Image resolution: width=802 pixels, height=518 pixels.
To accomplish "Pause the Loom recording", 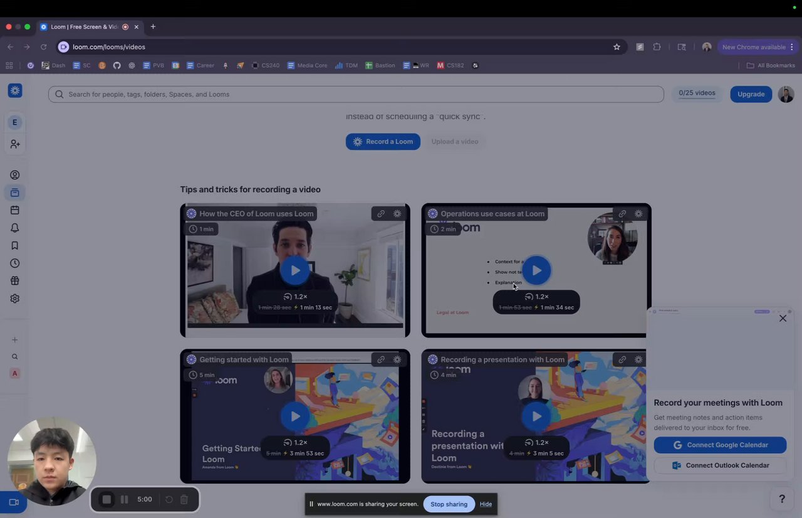I will pos(124,500).
